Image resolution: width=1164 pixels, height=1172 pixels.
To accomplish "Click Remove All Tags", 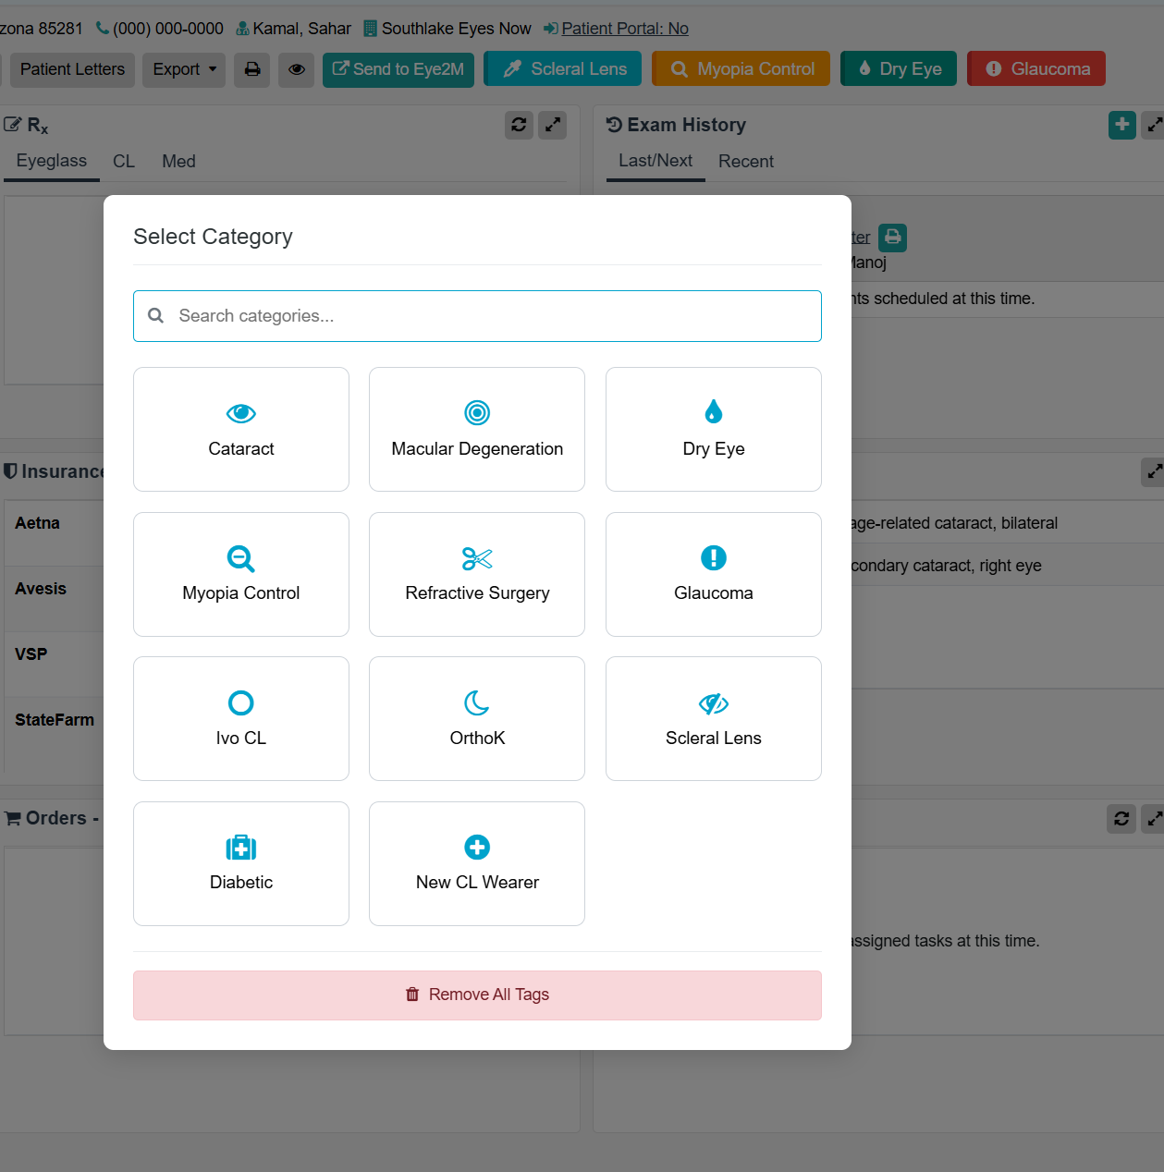I will pos(477,995).
